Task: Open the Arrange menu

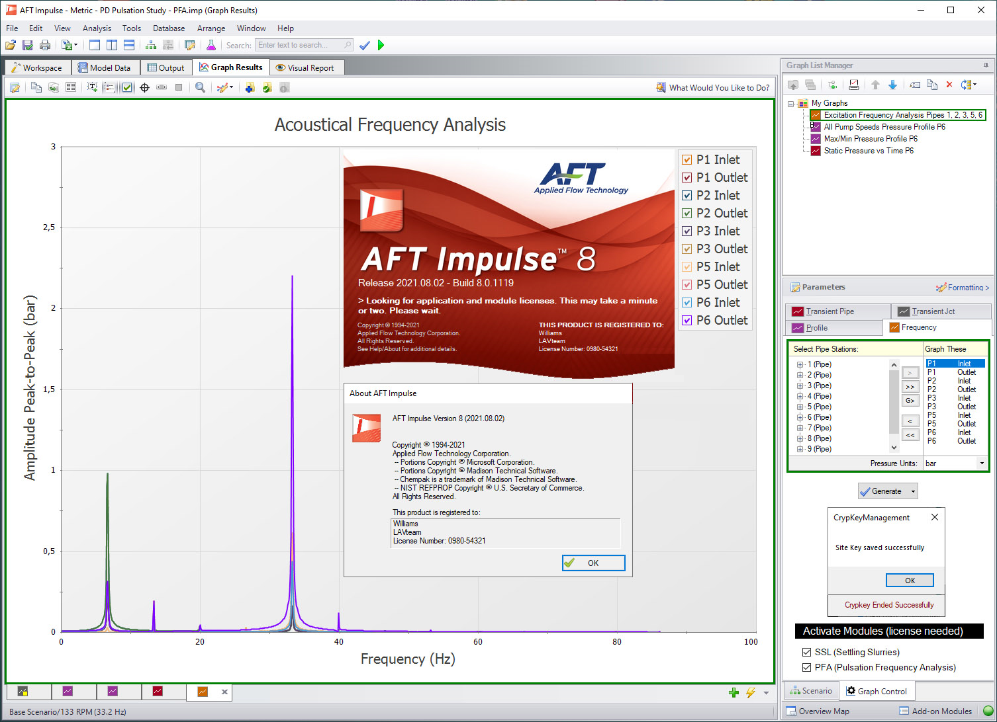Action: point(211,28)
